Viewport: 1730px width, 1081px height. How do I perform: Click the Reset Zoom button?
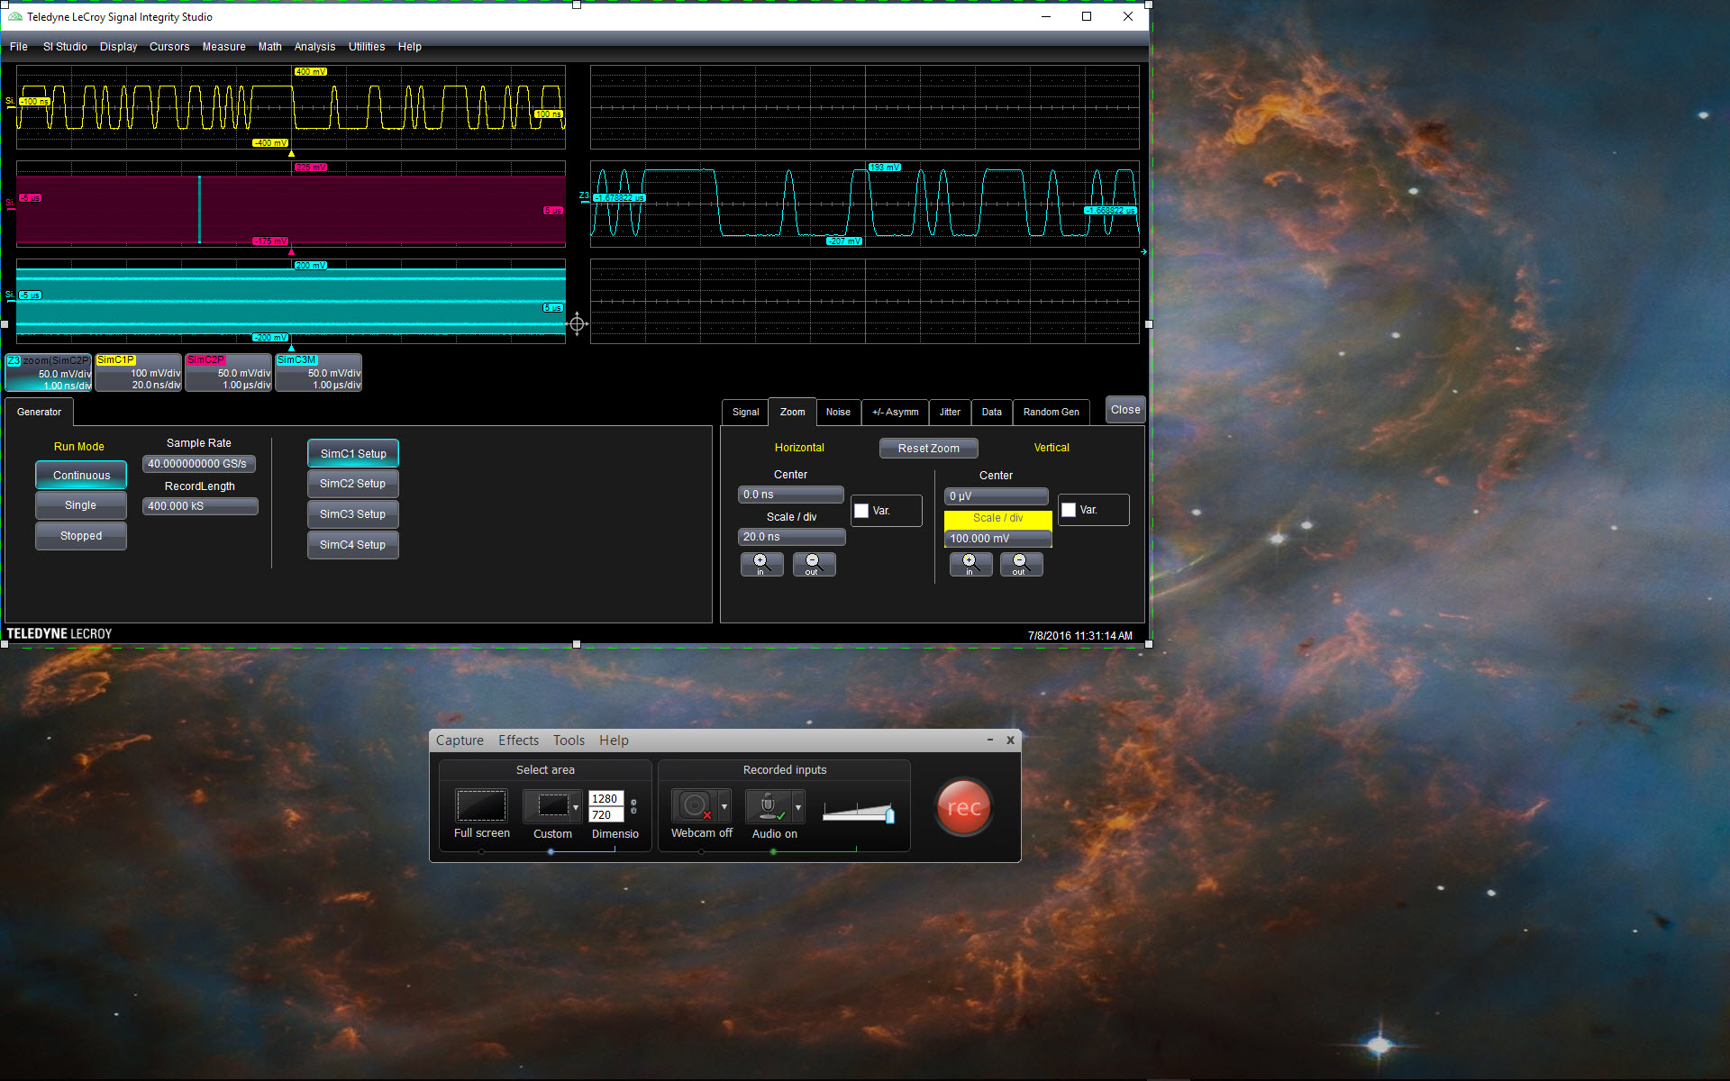[x=928, y=449]
